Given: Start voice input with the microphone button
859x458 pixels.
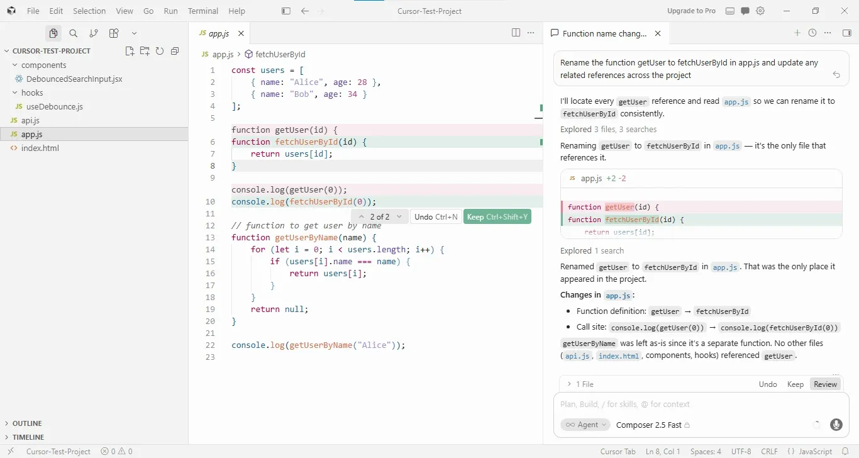Looking at the screenshot, I should pyautogui.click(x=836, y=425).
